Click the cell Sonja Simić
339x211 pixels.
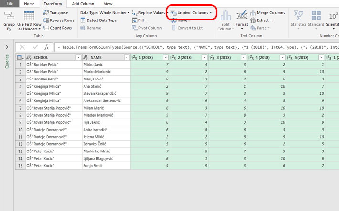pyautogui.click(x=106, y=166)
